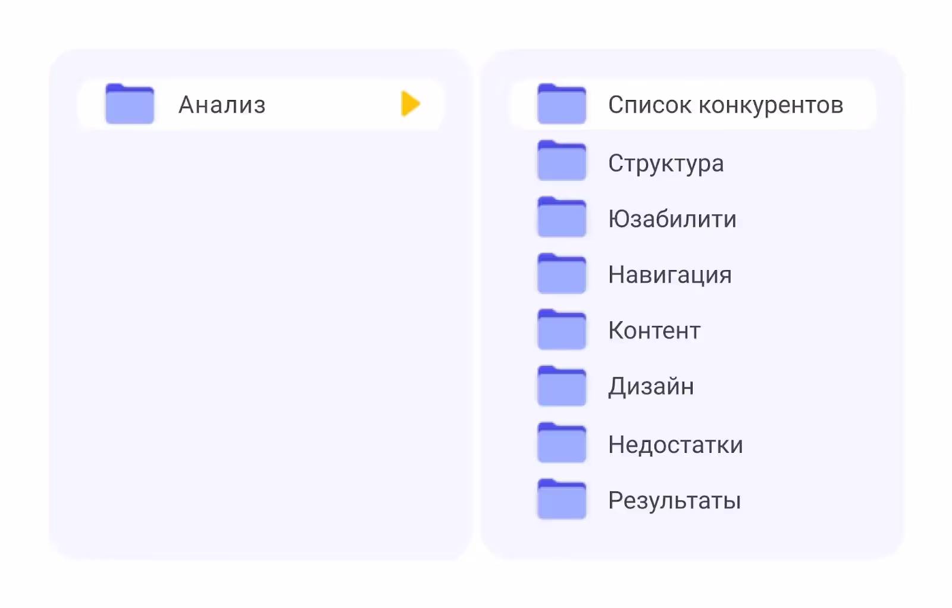
Task: Click the Анализ folder icon
Action: click(x=130, y=104)
